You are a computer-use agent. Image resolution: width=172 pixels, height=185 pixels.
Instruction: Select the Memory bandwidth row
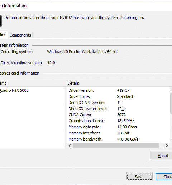click(x=118, y=139)
